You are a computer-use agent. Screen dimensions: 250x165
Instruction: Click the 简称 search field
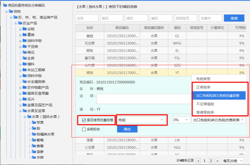pyautogui.click(x=136, y=18)
